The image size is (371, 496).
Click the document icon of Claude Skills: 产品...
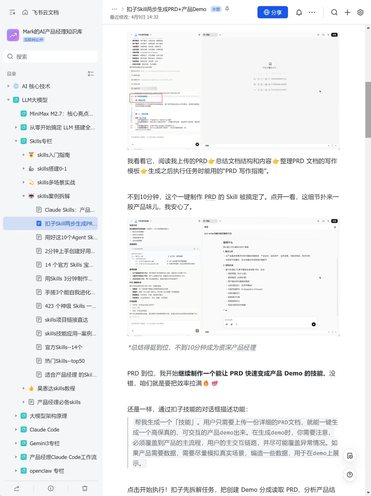(x=39, y=210)
